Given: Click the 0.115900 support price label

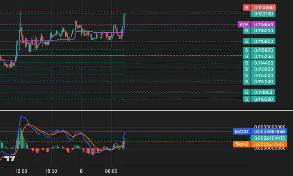Looking at the screenshot, I should pos(263,50).
